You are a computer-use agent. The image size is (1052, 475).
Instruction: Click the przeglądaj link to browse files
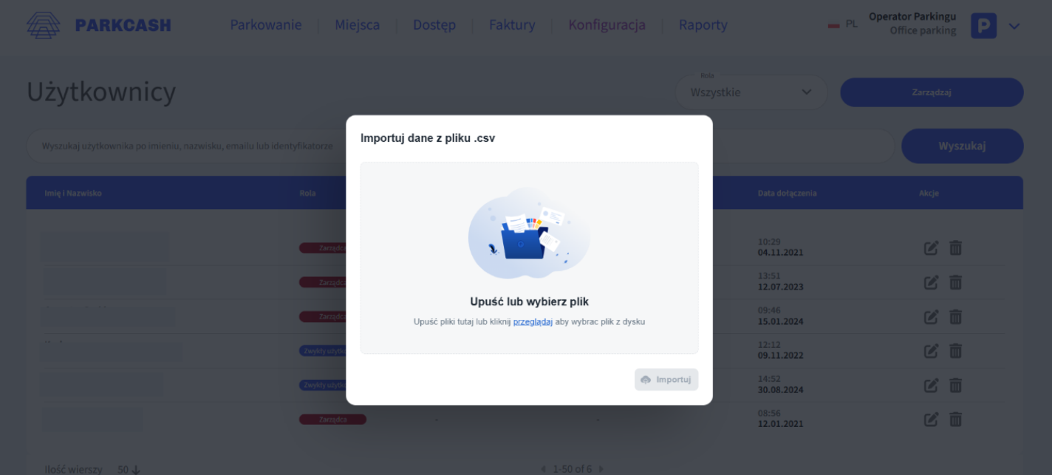click(x=533, y=322)
